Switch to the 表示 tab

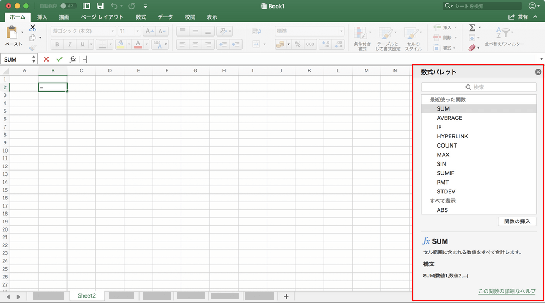pos(211,17)
